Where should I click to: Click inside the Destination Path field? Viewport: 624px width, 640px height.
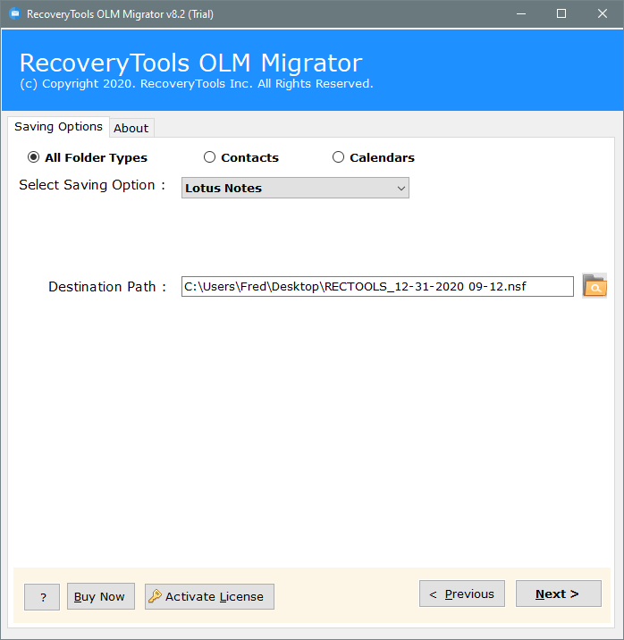[x=377, y=287]
